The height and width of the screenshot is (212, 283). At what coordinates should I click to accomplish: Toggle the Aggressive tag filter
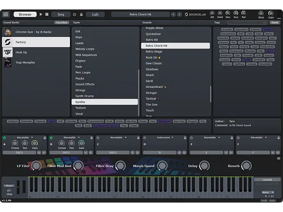pyautogui.click(x=241, y=29)
